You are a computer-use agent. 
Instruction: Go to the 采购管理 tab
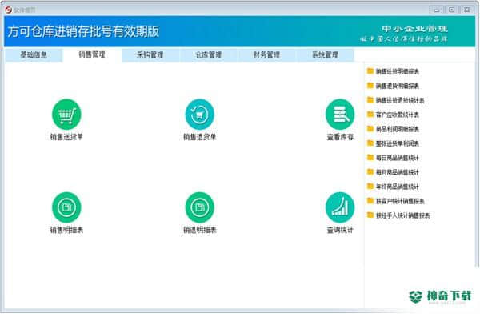pos(150,55)
